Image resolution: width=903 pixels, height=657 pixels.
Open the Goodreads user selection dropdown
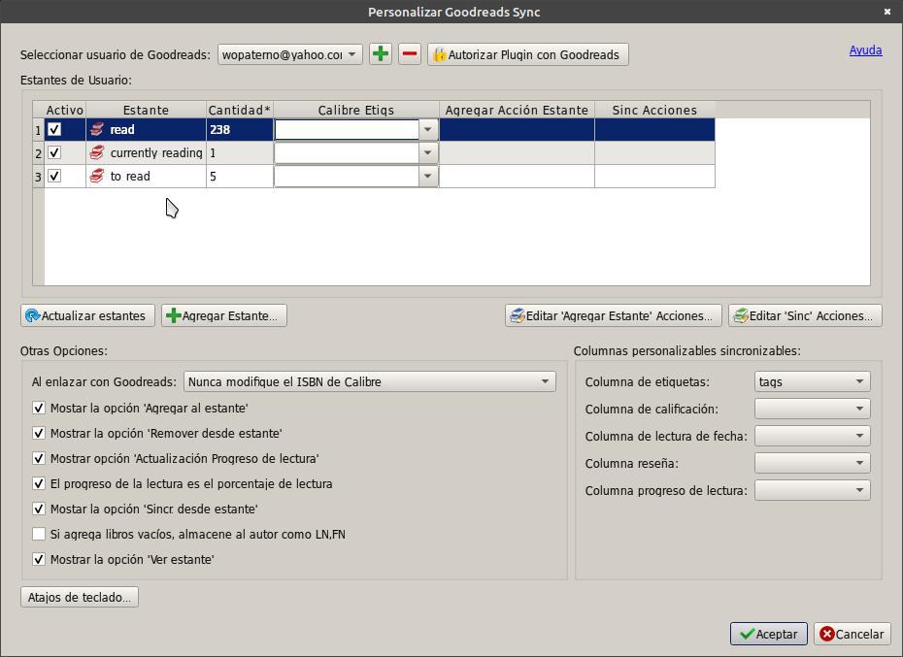[x=290, y=54]
